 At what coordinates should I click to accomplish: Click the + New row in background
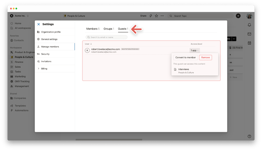tap(234, 77)
